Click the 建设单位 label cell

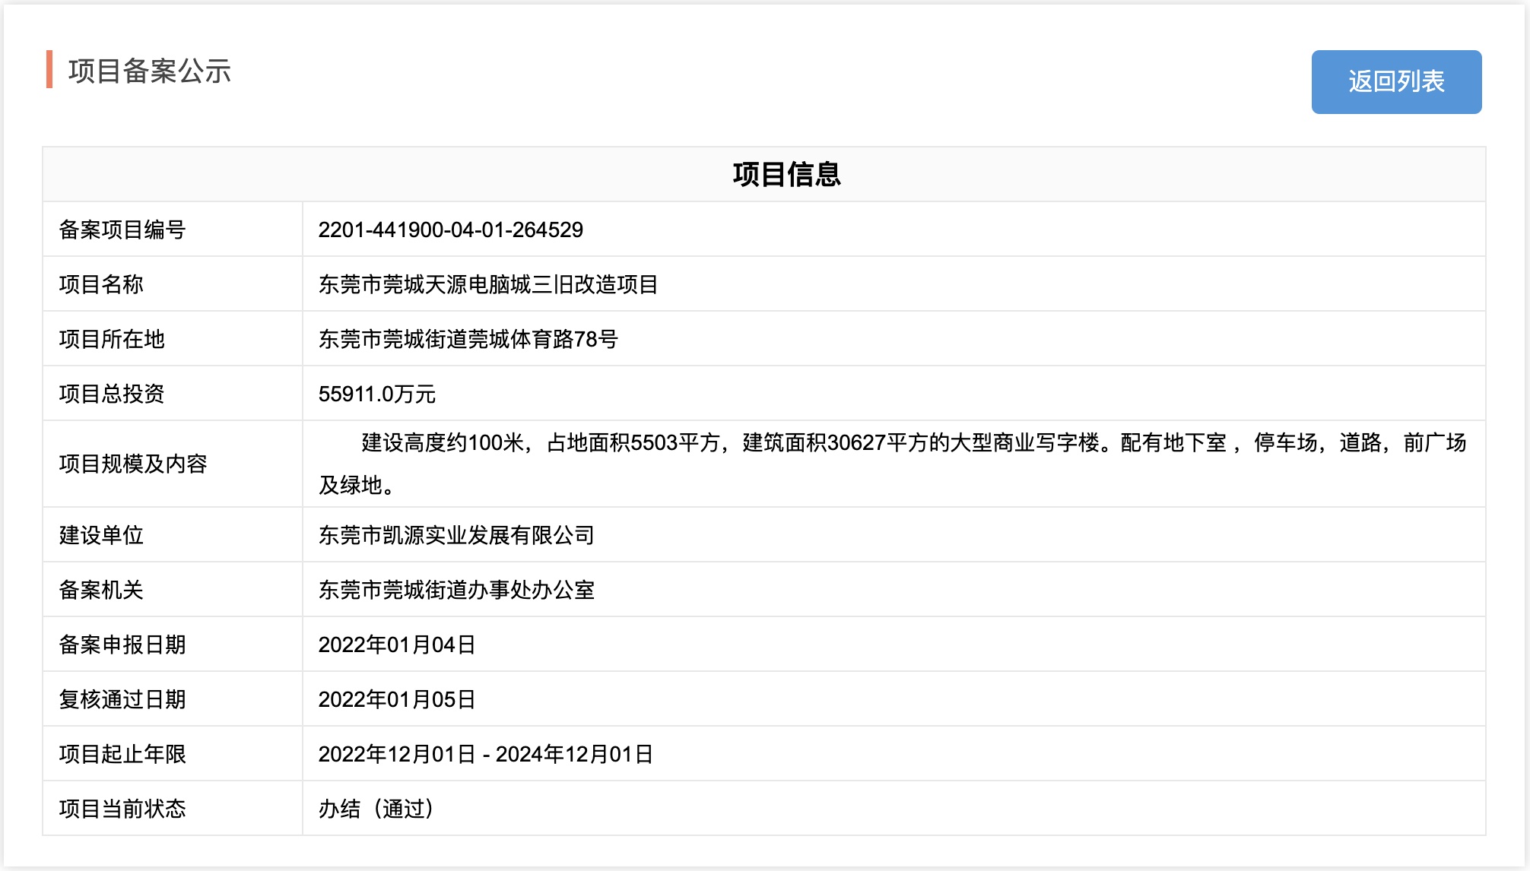point(173,535)
